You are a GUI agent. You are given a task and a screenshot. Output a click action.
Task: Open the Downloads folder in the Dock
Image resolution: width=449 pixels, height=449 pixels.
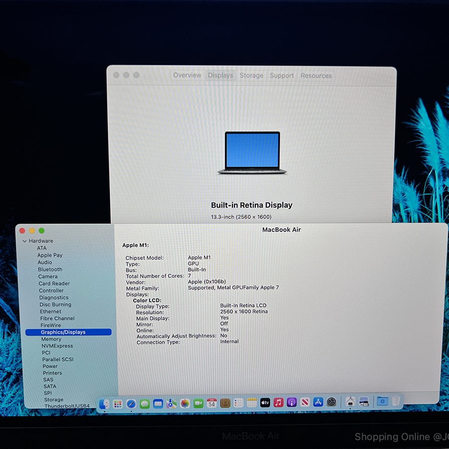click(x=382, y=401)
